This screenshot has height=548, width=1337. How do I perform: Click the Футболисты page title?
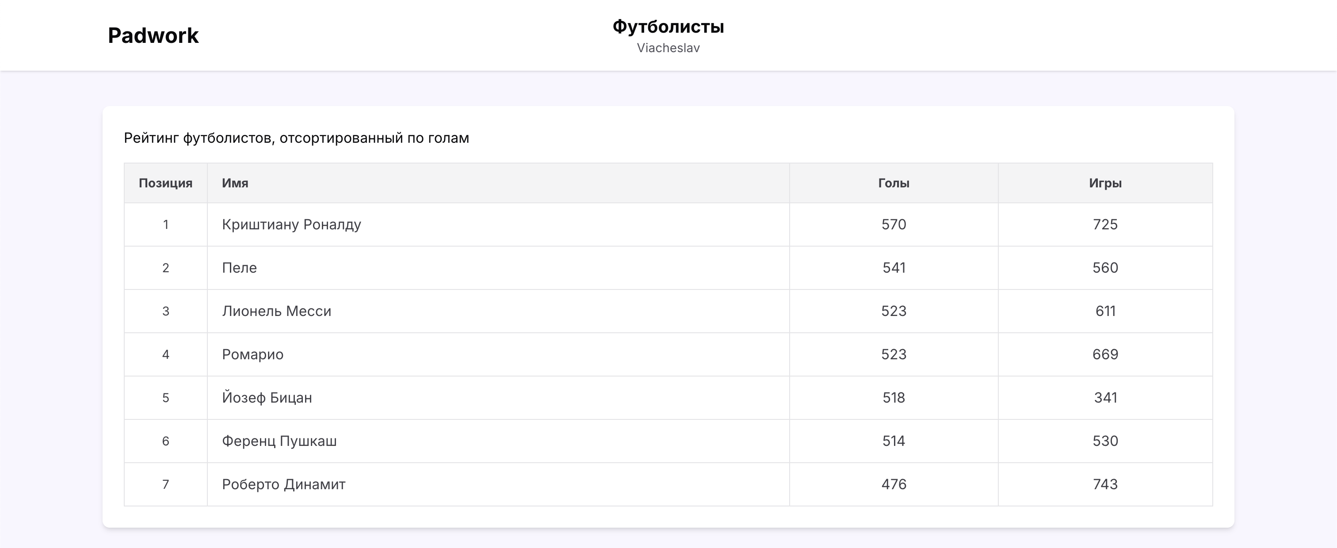coord(668,27)
